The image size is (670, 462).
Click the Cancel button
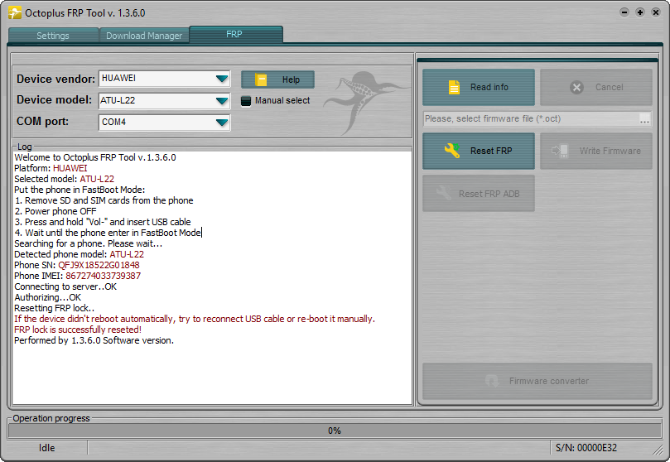[x=596, y=87]
